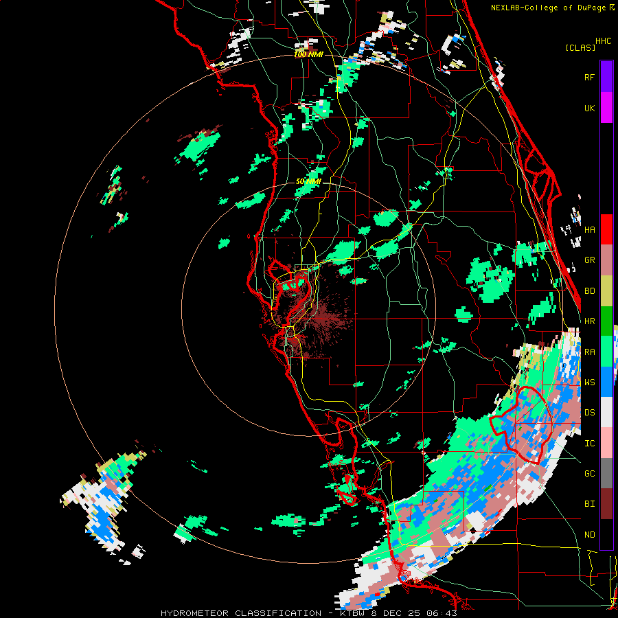Click the WS legend label
The width and height of the screenshot is (618, 618).
coord(589,382)
